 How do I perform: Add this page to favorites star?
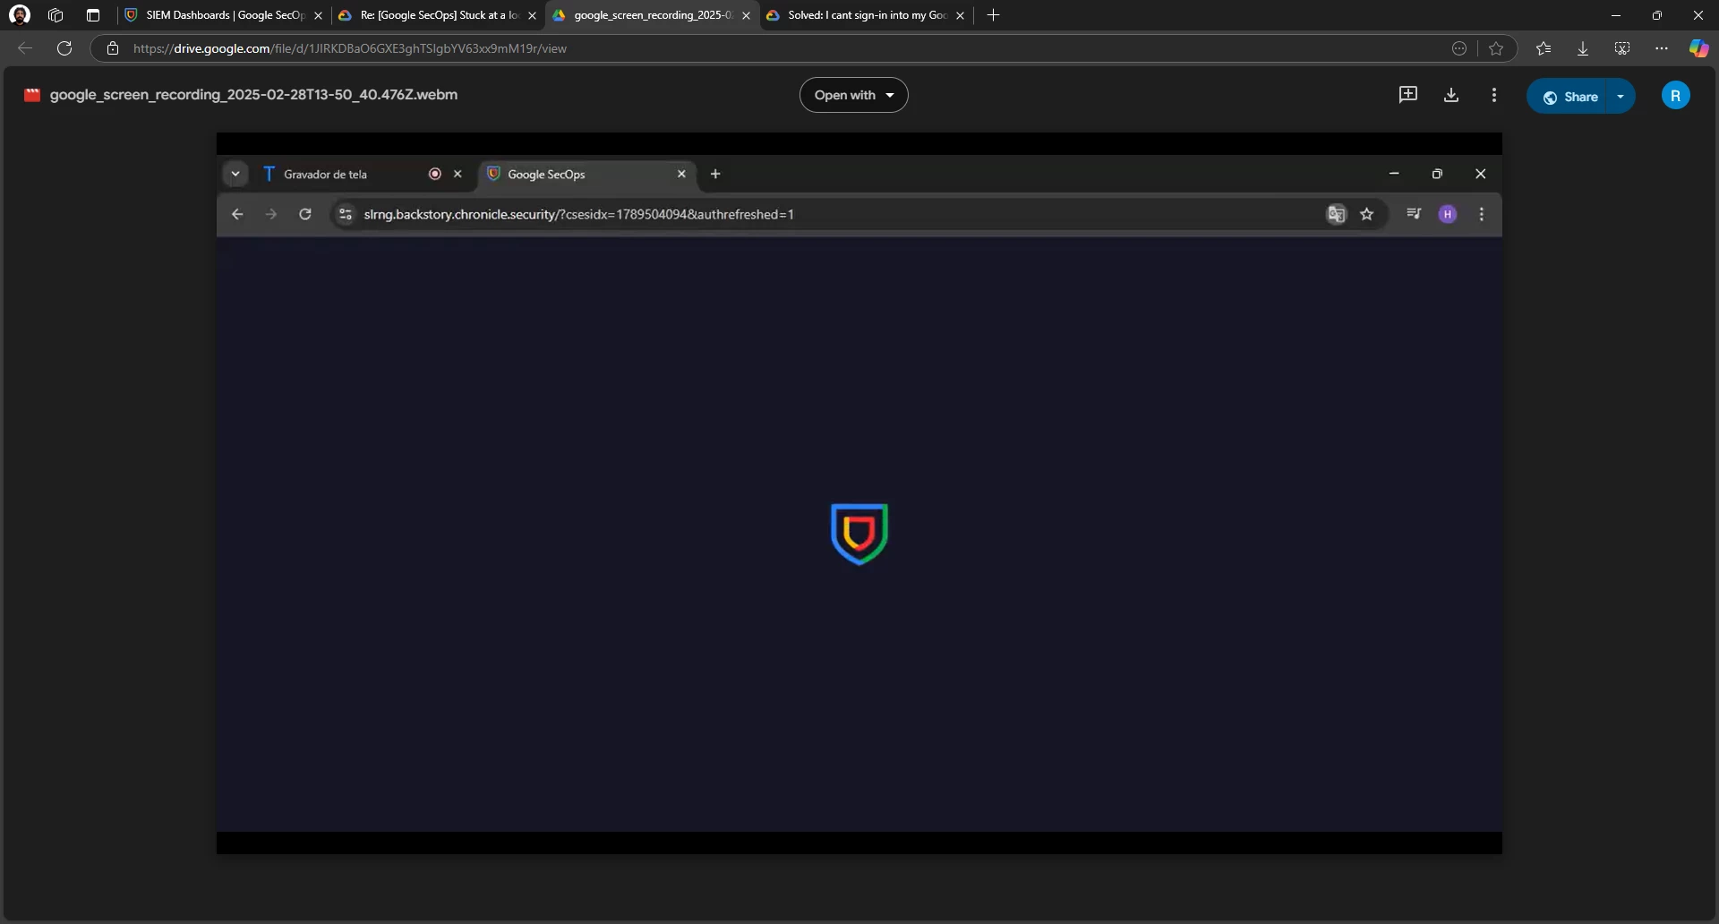click(1496, 48)
